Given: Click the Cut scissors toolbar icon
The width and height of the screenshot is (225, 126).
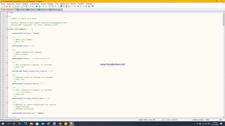Looking at the screenshot, I should [x=21, y=6].
